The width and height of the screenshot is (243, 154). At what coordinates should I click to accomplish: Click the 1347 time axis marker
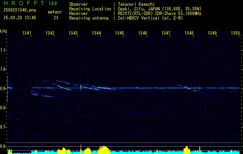(x=166, y=33)
